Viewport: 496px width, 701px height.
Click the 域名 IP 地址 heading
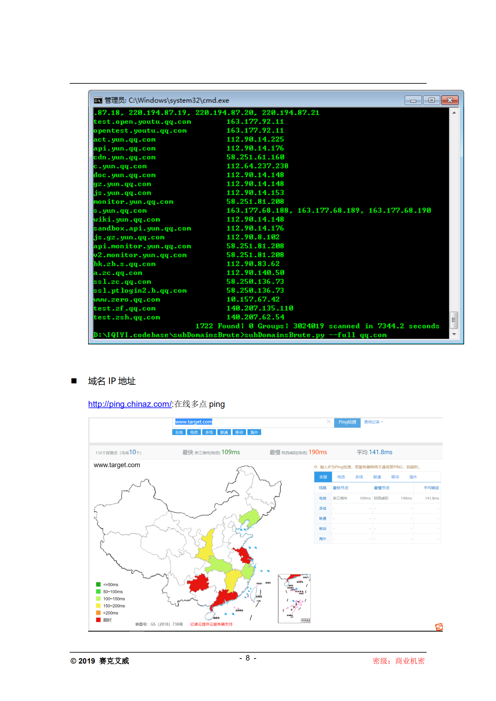click(x=112, y=381)
